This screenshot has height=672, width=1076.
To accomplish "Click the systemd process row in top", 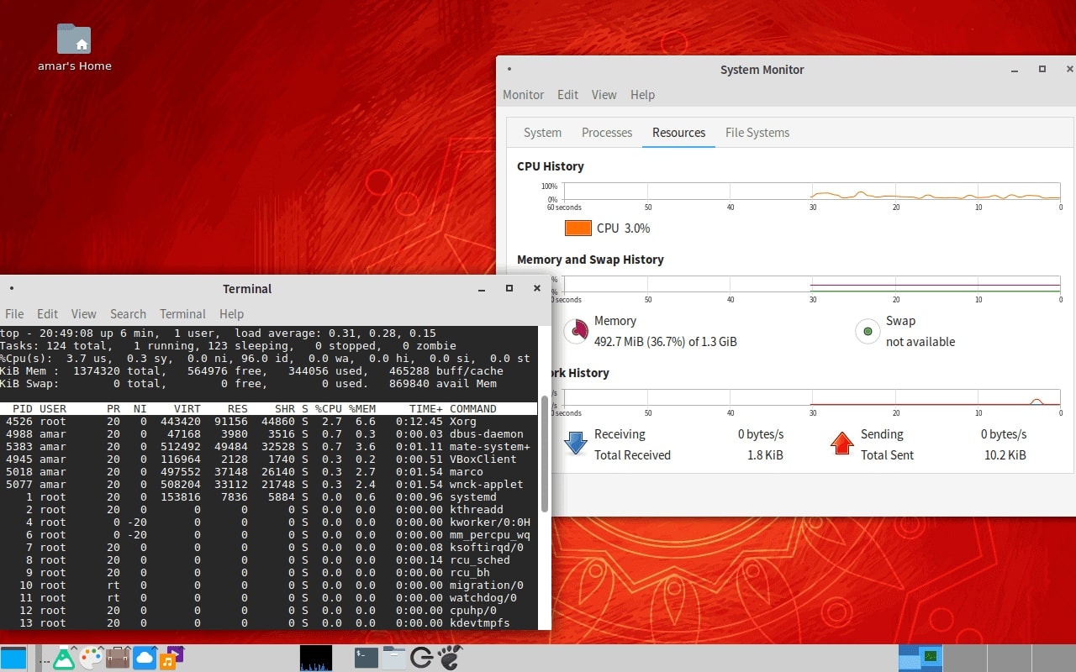I will (x=269, y=497).
